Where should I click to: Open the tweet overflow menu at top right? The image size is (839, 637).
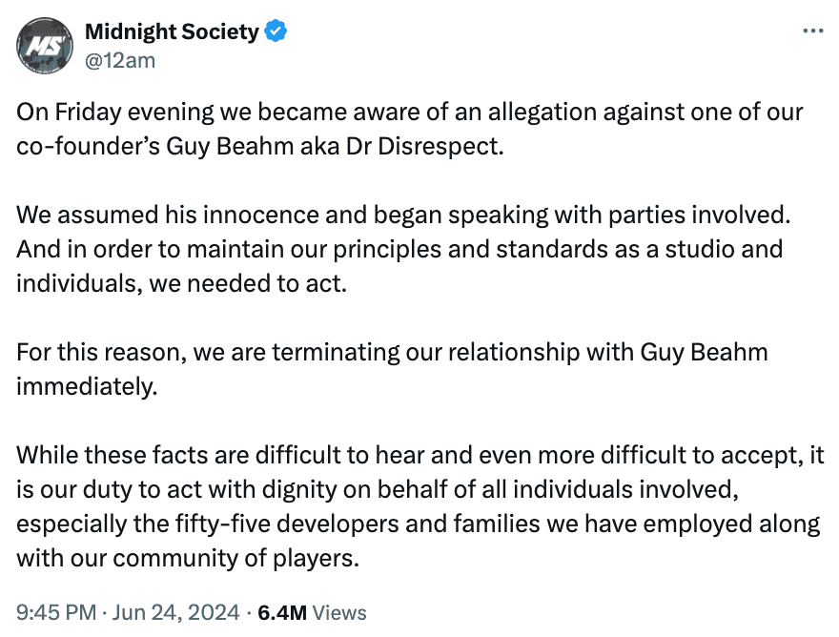point(815,29)
